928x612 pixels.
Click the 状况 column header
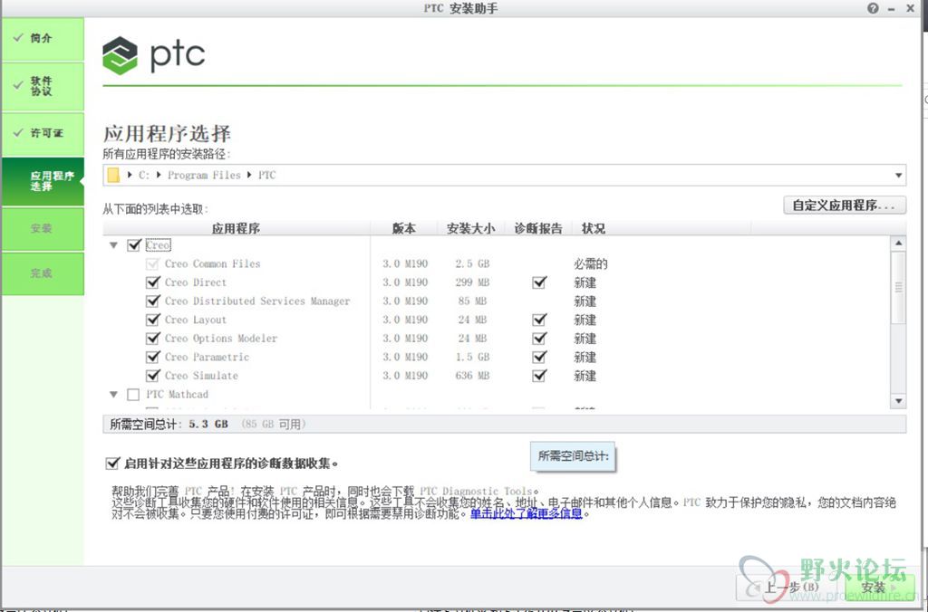593,228
